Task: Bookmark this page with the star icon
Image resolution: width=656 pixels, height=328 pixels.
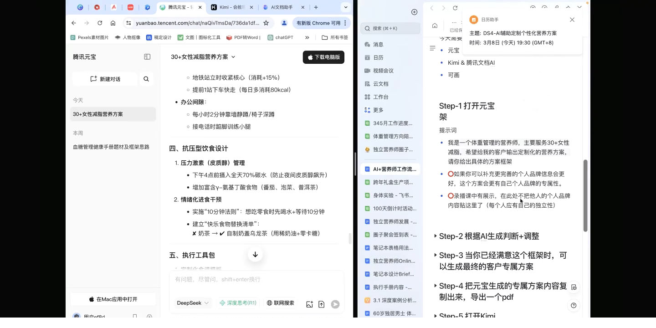Action: [266, 23]
